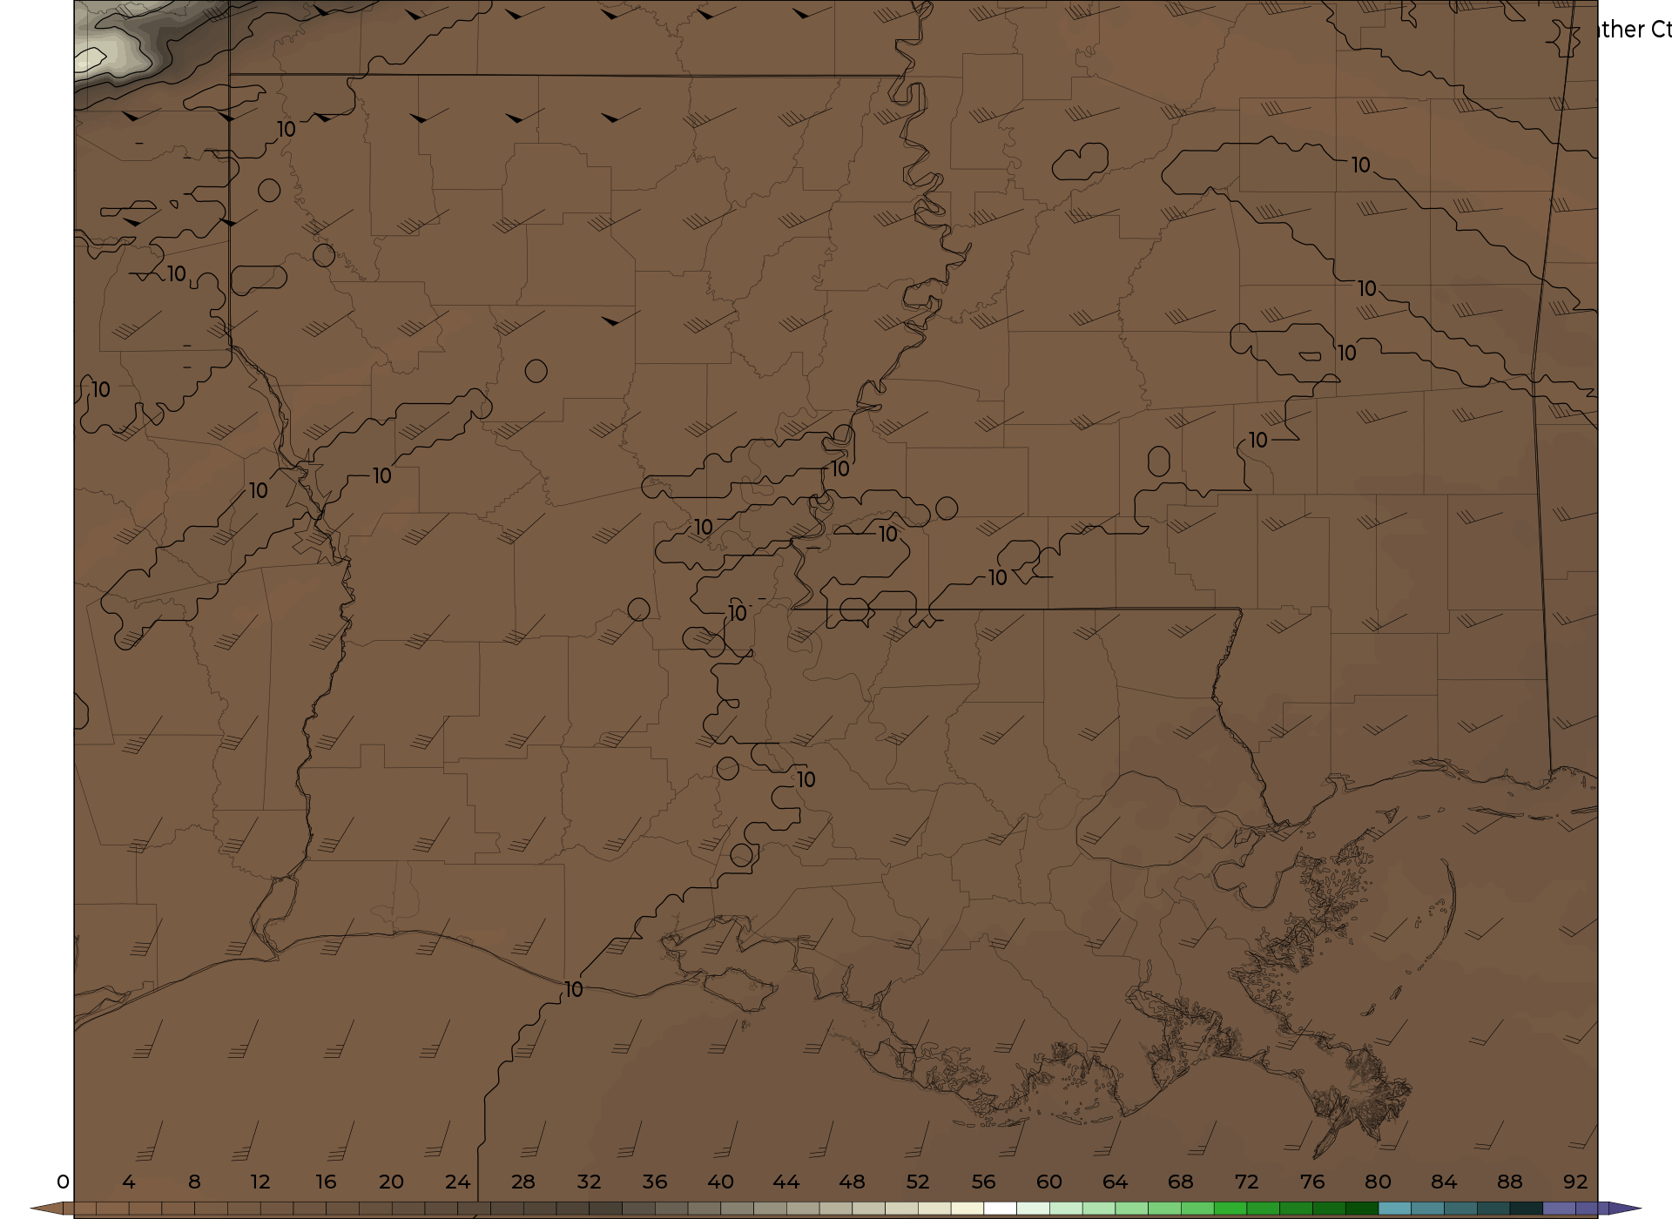1672x1219 pixels.
Task: Click the colorbar tick label 64
Action: [1115, 1182]
